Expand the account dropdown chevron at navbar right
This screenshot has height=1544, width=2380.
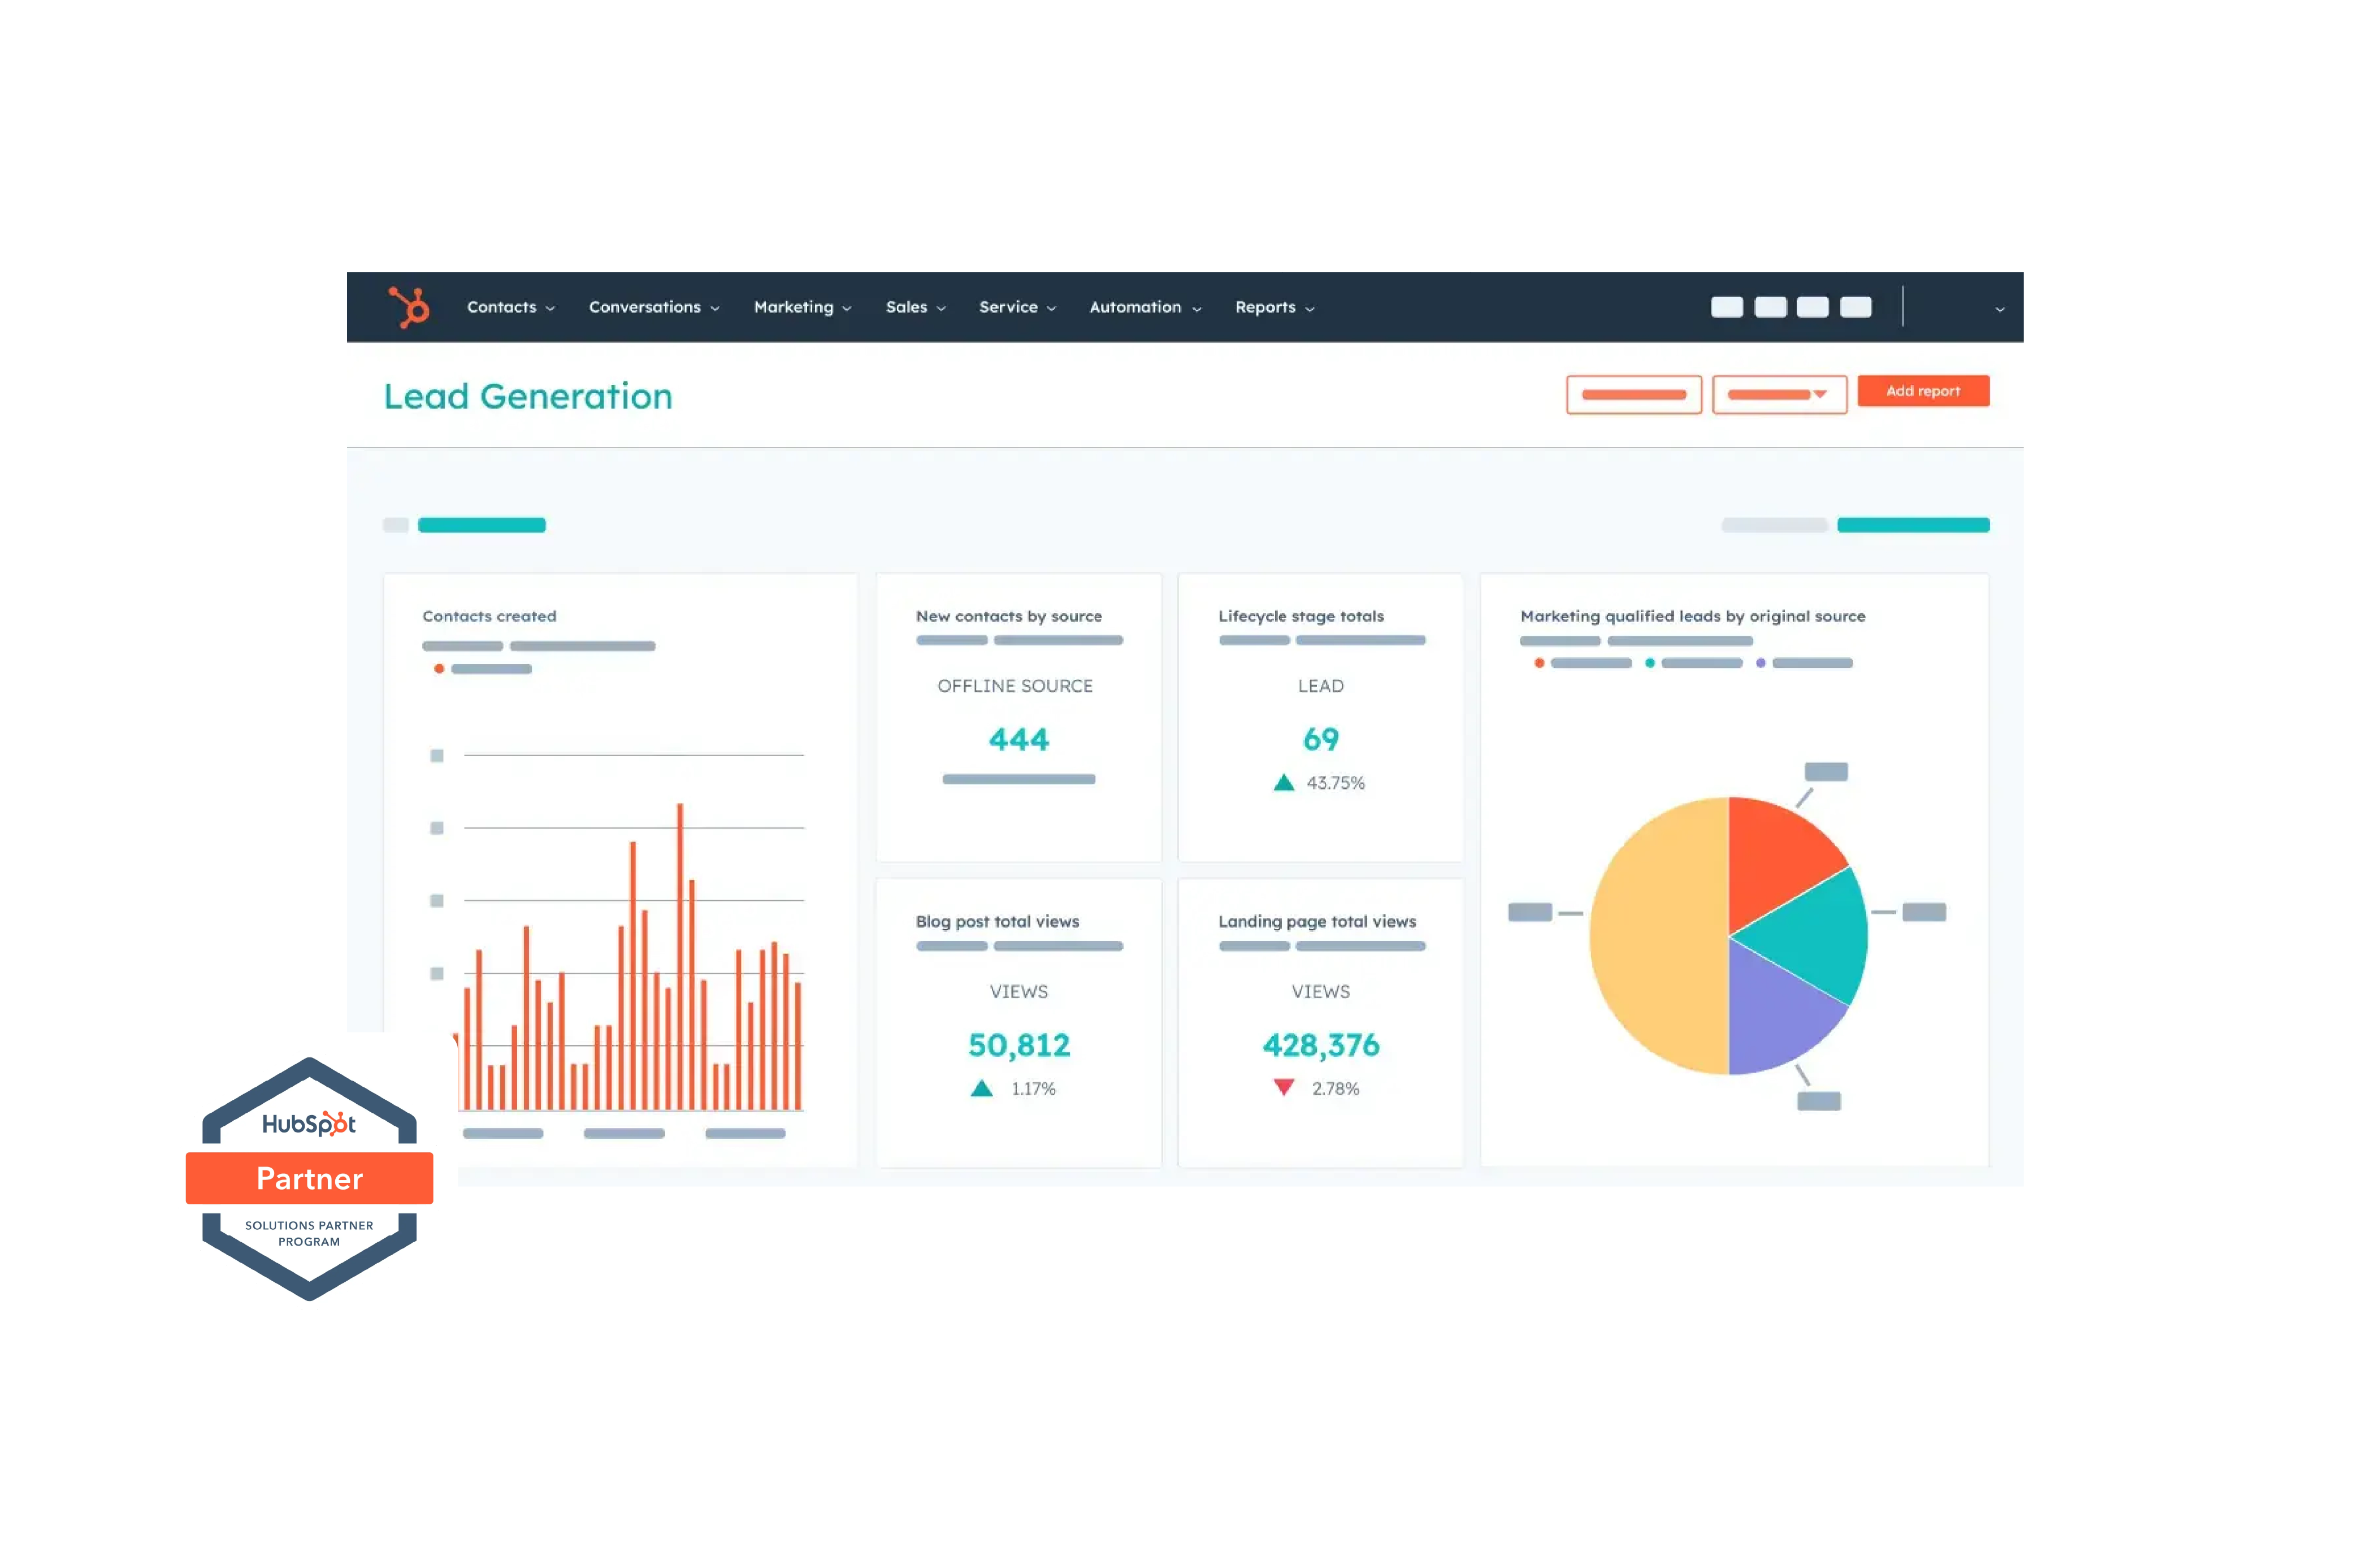(x=1999, y=309)
